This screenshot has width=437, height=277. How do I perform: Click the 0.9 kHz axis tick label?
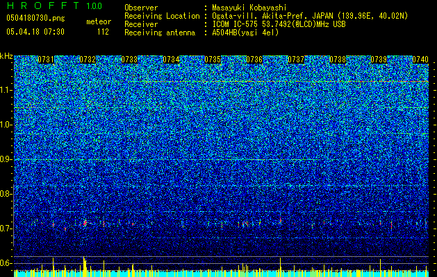tap(6, 159)
